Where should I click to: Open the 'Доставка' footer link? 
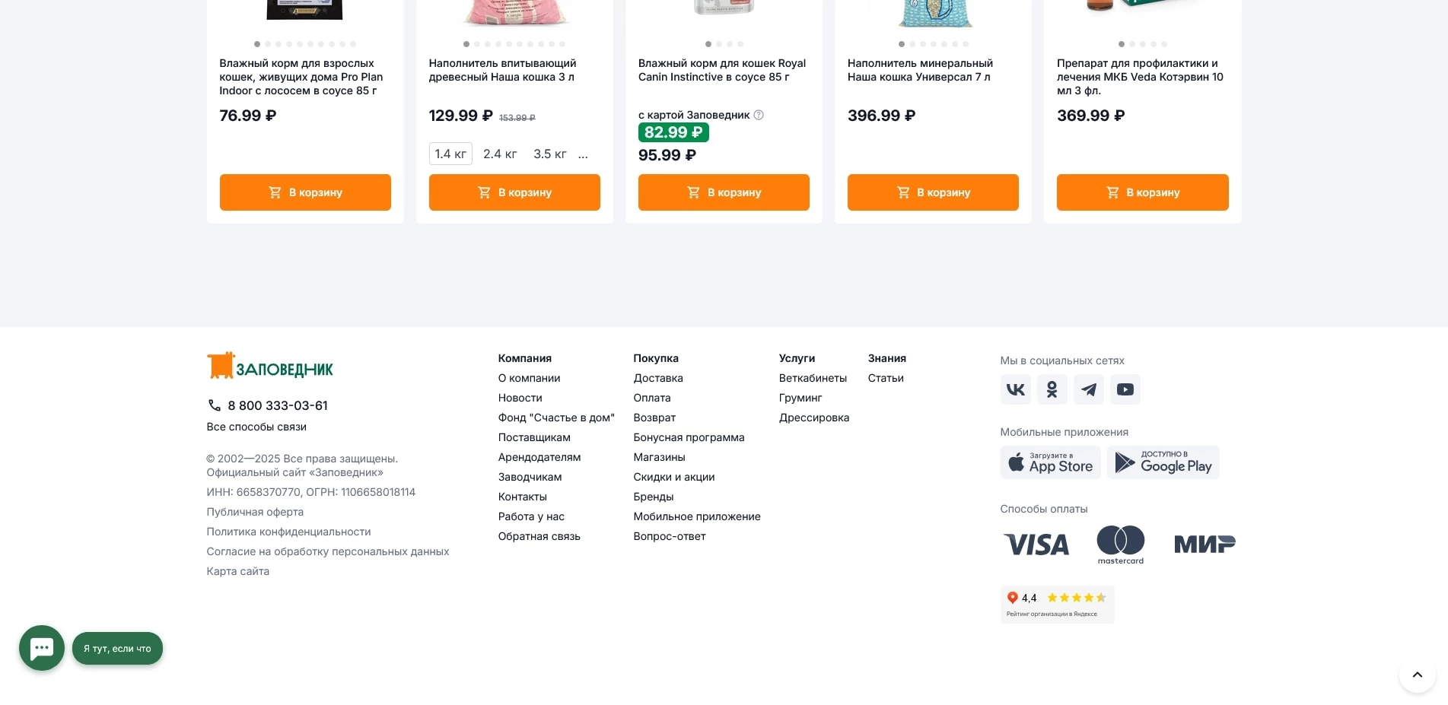tap(658, 378)
